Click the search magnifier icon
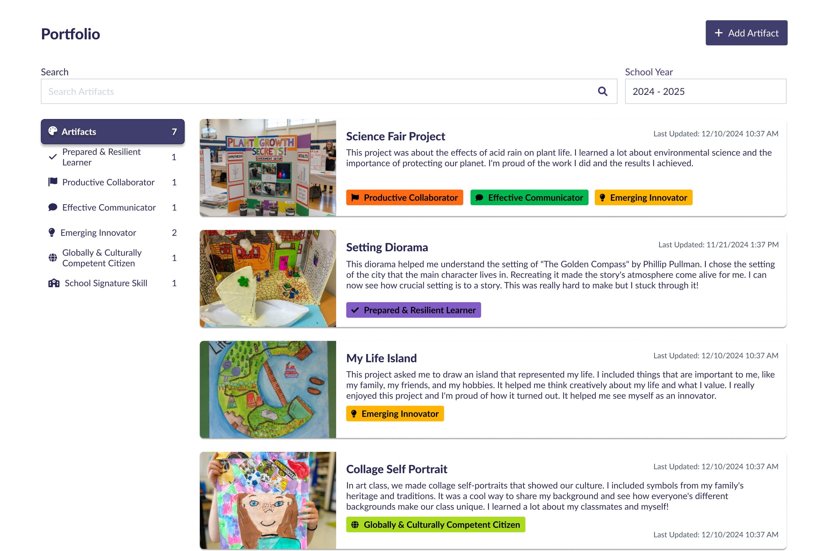 (x=603, y=91)
